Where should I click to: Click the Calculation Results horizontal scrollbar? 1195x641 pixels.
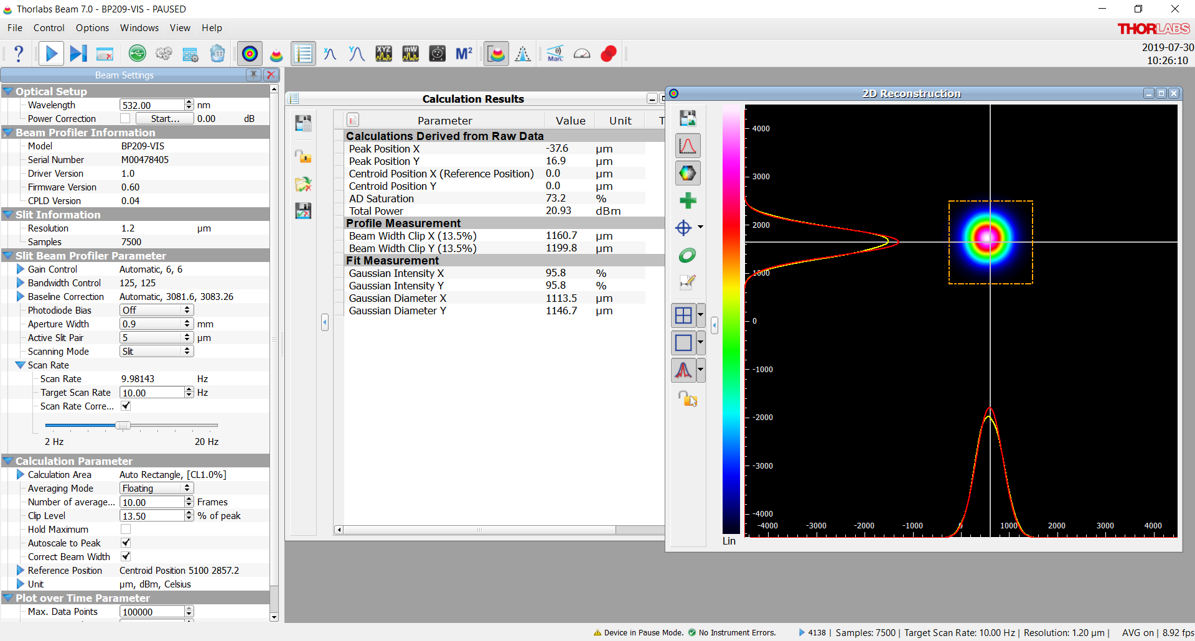pyautogui.click(x=479, y=530)
